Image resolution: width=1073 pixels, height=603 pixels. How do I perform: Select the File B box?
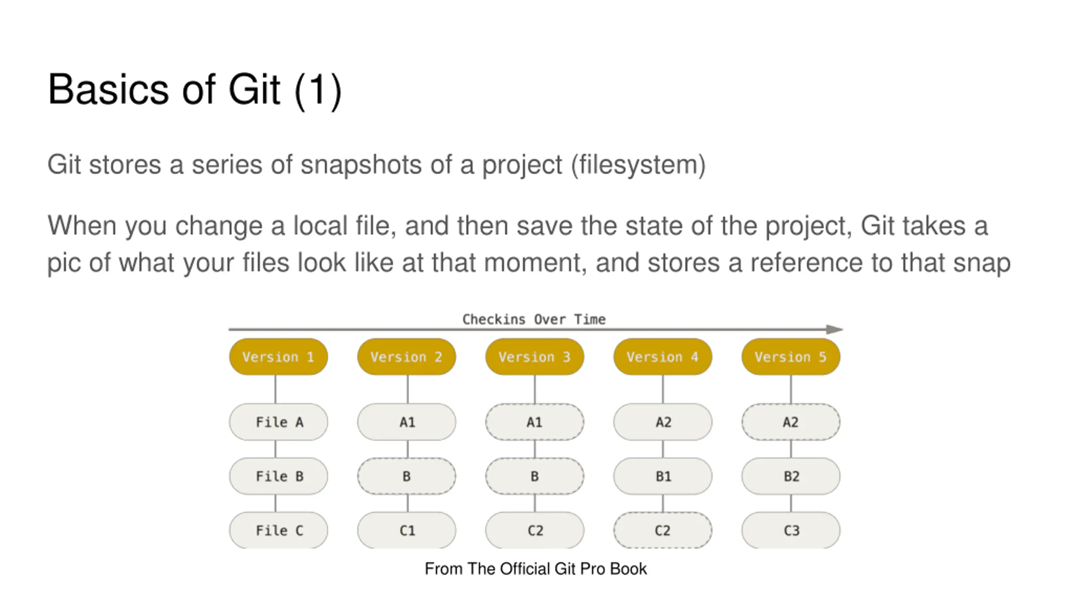tap(278, 476)
